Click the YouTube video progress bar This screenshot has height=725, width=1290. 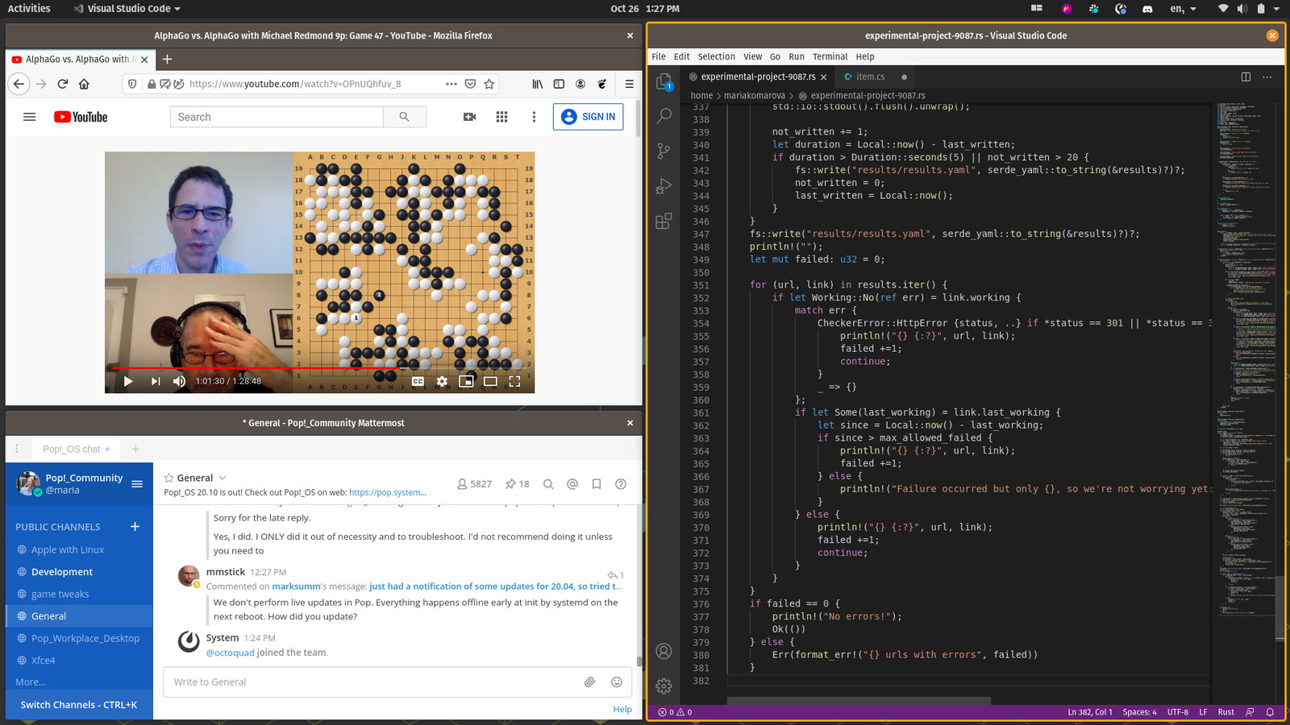point(322,368)
